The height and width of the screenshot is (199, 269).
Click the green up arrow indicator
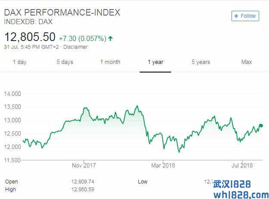[111, 38]
